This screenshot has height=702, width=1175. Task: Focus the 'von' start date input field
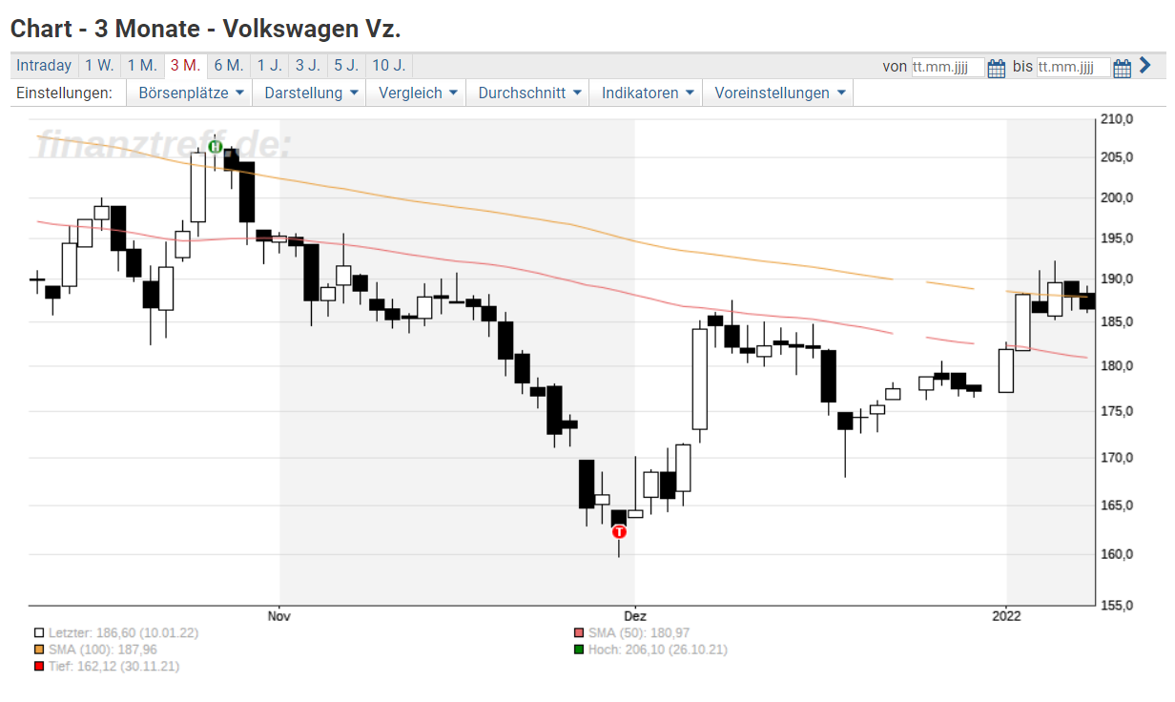point(948,67)
